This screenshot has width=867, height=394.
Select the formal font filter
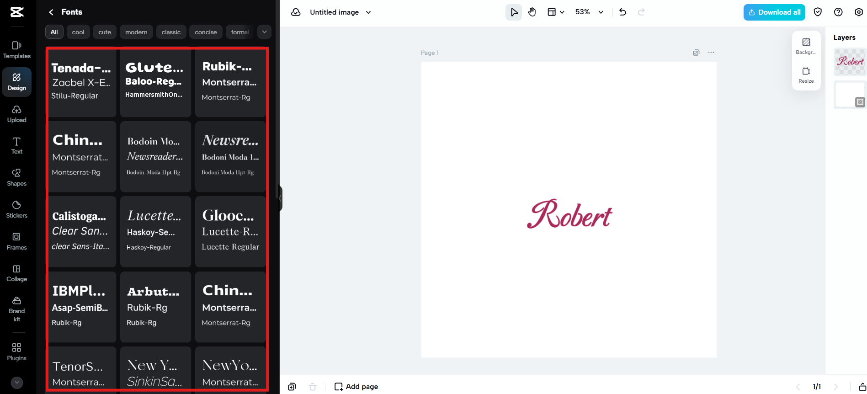coord(239,32)
